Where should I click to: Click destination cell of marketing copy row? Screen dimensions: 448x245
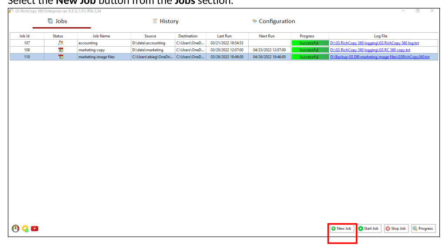190,50
